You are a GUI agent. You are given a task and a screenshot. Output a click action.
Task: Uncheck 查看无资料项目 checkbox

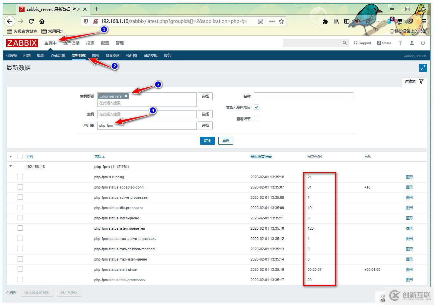coord(256,107)
